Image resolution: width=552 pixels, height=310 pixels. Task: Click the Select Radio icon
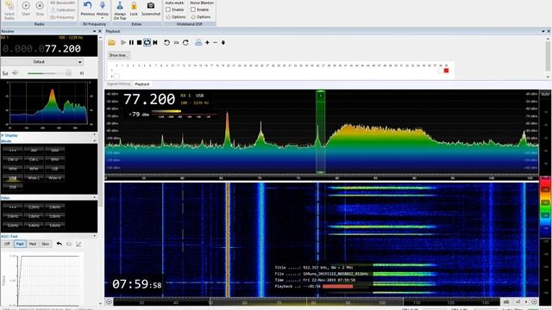9,9
